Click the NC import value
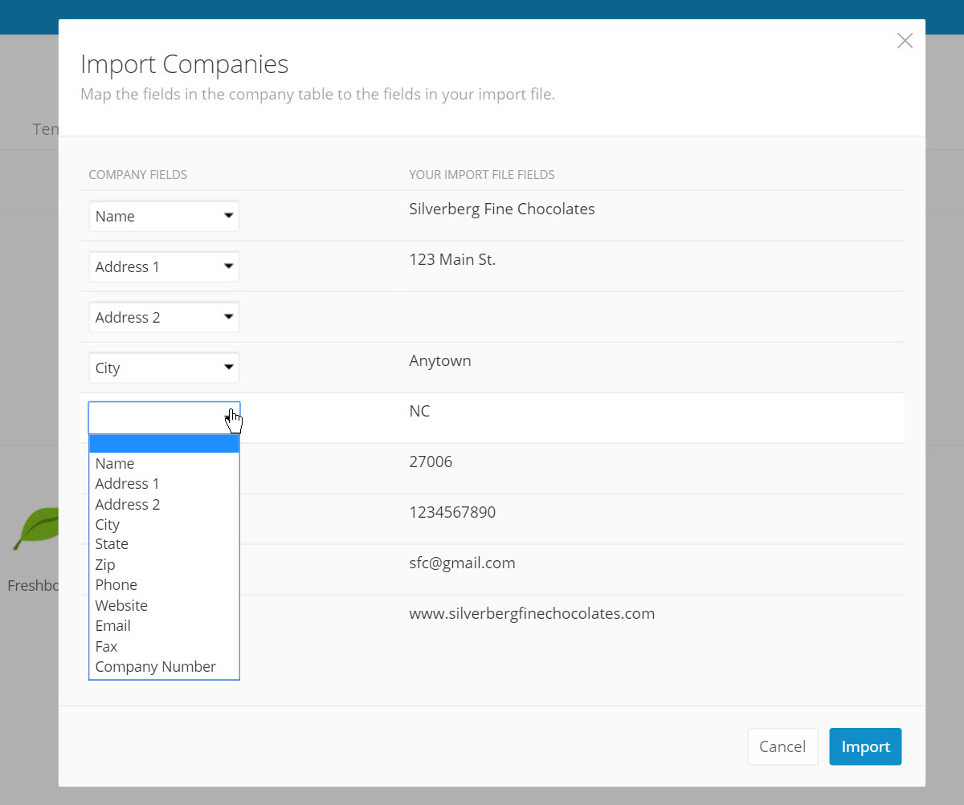Viewport: 964px width, 805px height. pyautogui.click(x=419, y=411)
